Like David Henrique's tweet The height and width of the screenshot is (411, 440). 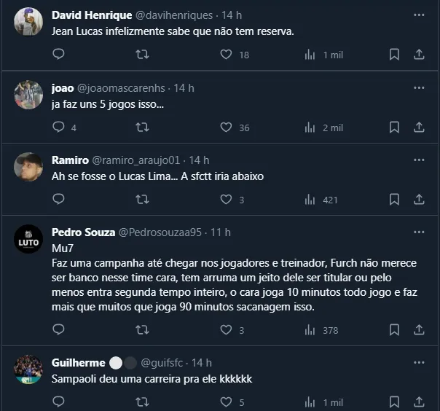tap(227, 55)
